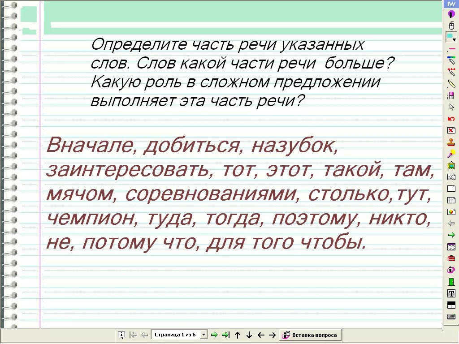The image size is (459, 344).
Task: Click the purple Interwrite mode icon at toolbar top
Action: coord(451,14)
